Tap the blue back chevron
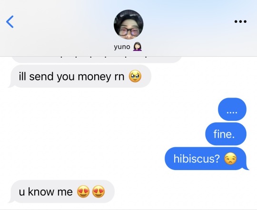The height and width of the screenshot is (210, 257). tap(10, 22)
